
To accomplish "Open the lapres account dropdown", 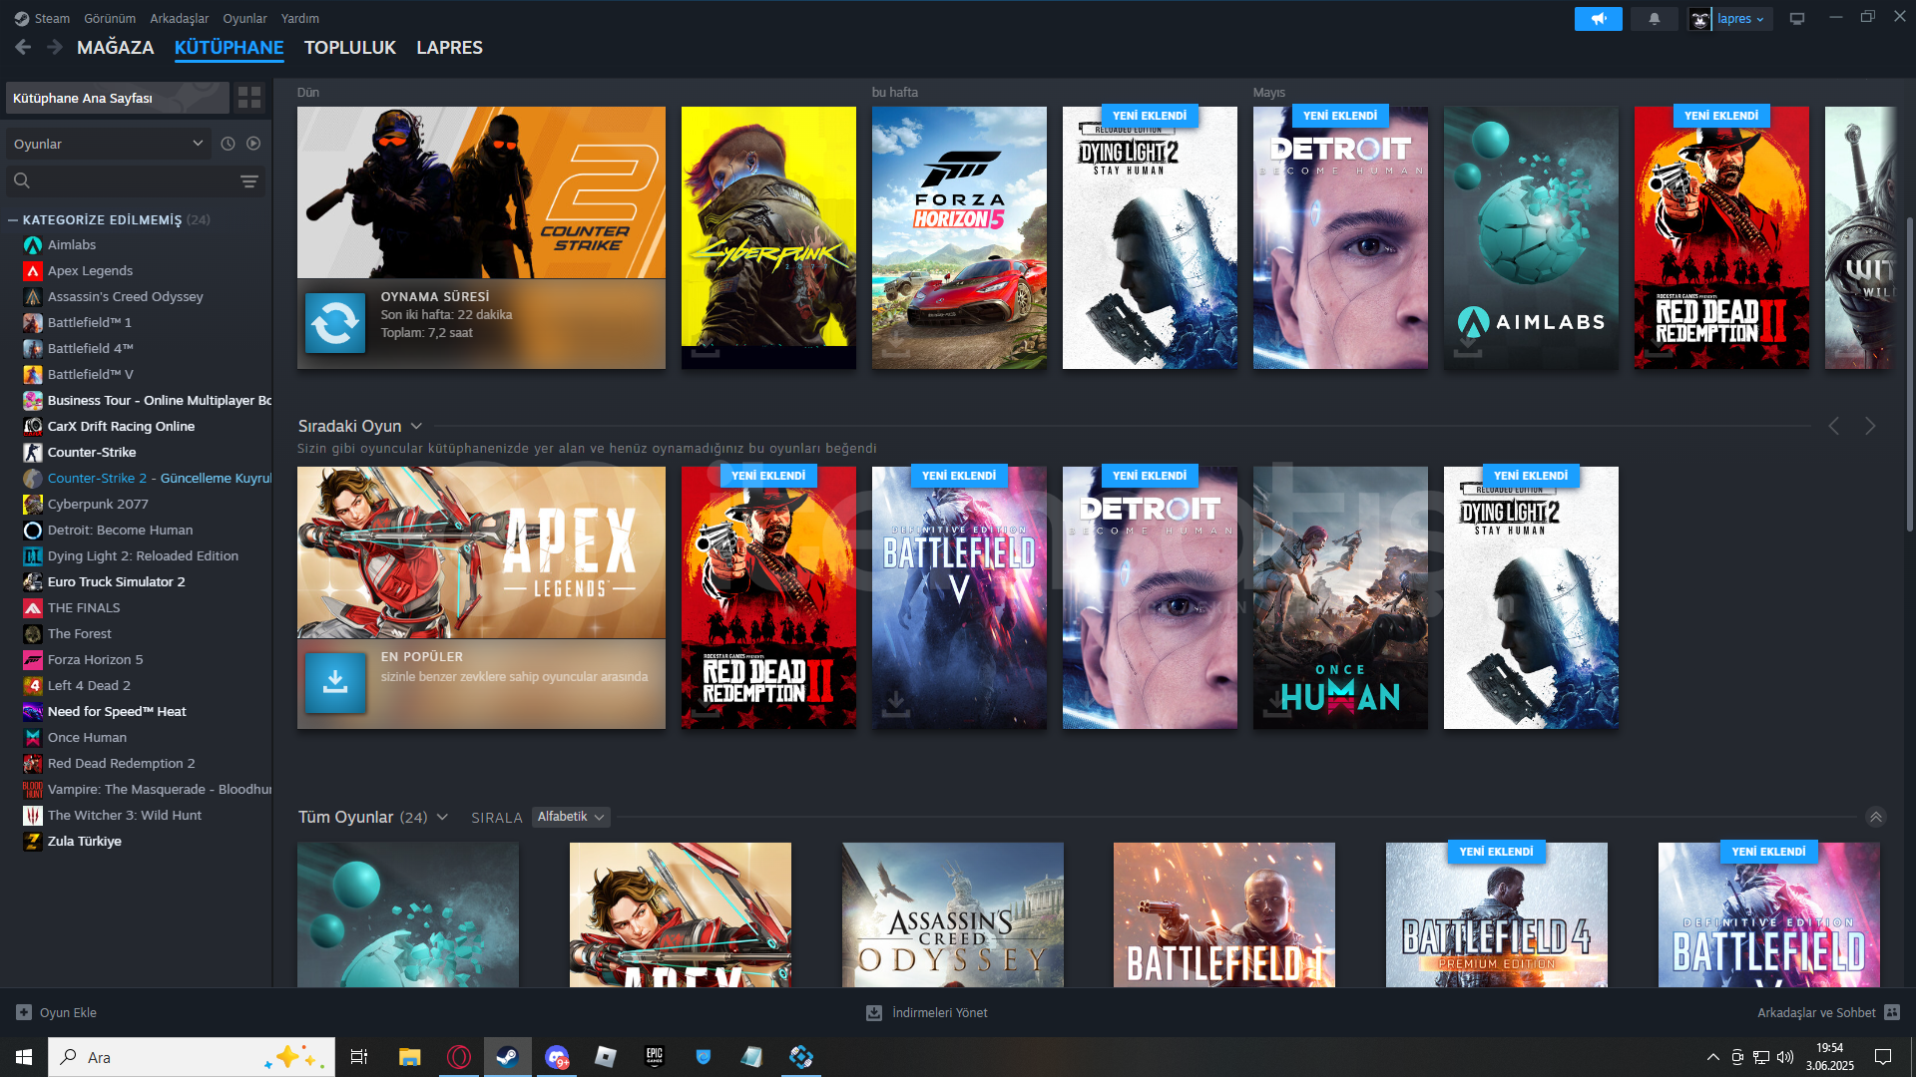I will (1741, 19).
